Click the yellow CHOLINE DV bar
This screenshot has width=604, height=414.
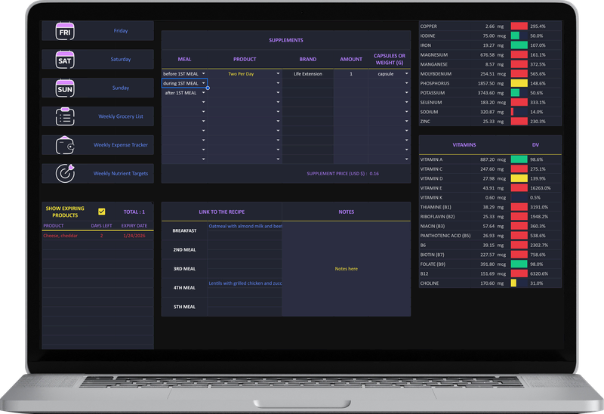[x=513, y=283]
